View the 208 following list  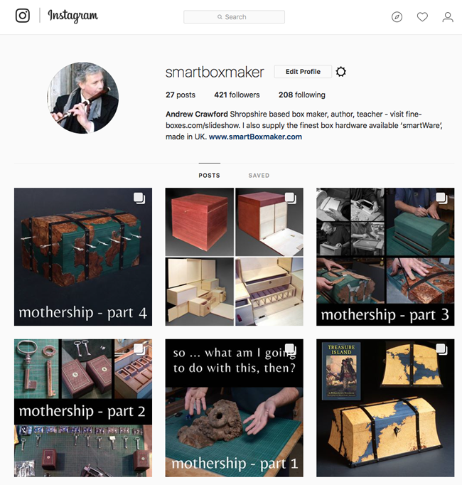click(302, 95)
